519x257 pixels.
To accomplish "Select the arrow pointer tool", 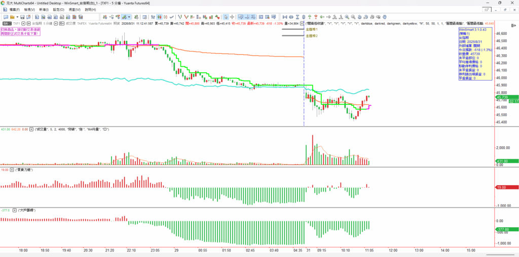I will click(x=226, y=17).
